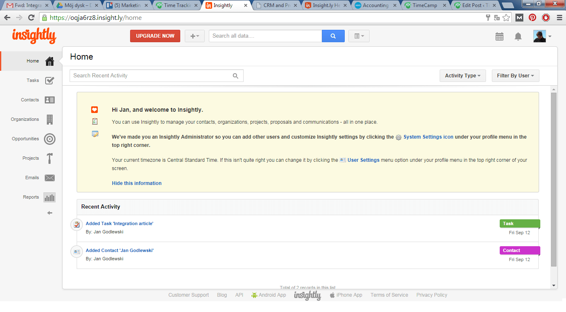
Task: Click the green Task label tag
Action: tap(520, 223)
